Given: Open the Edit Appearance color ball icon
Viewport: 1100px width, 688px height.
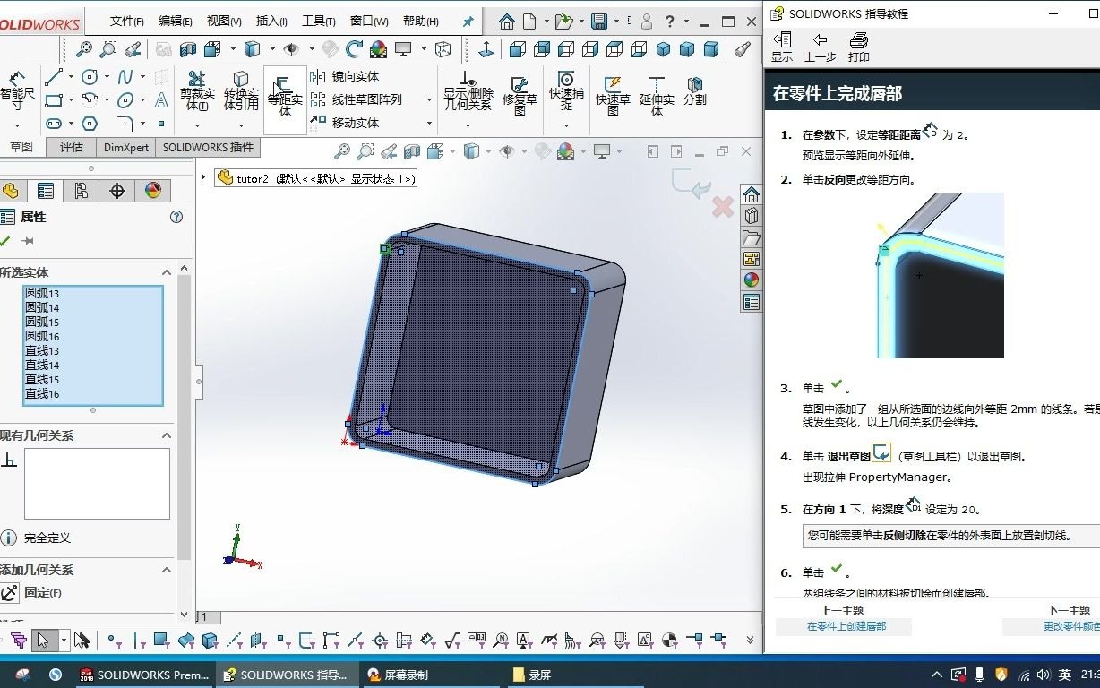Looking at the screenshot, I should pos(152,191).
